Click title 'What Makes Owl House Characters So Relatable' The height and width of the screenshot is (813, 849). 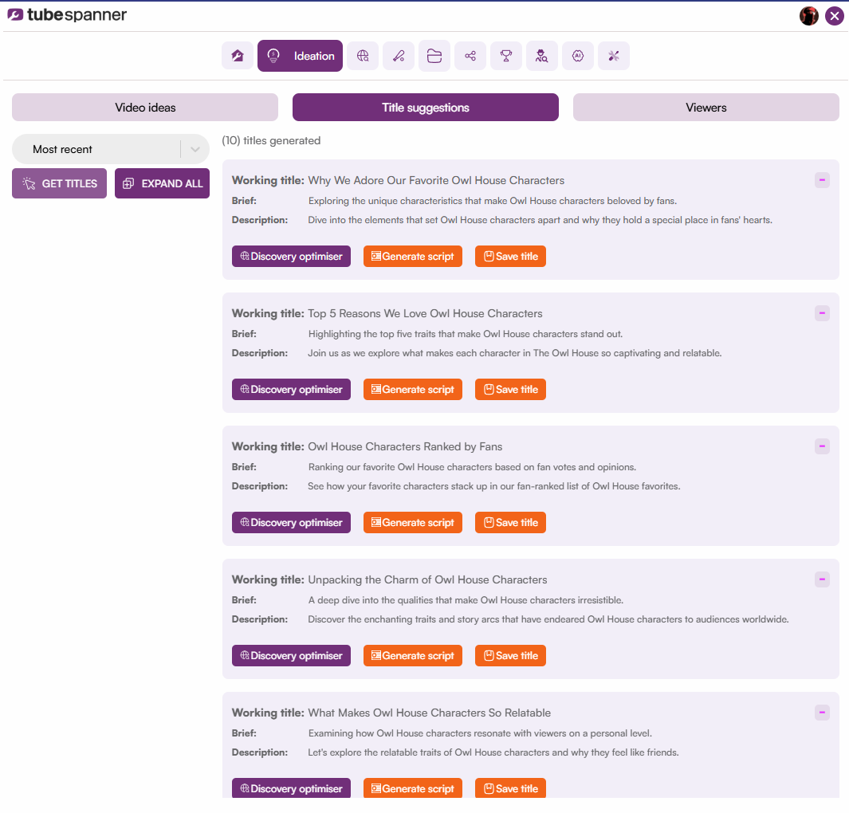tap(430, 713)
